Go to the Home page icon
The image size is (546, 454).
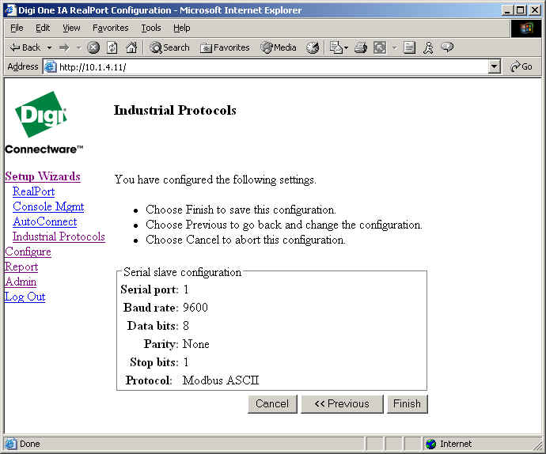coord(131,47)
